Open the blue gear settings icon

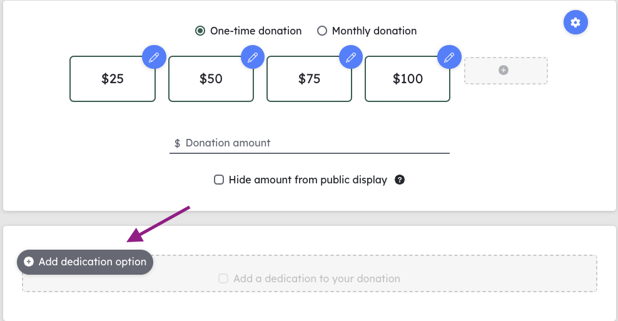click(x=575, y=23)
